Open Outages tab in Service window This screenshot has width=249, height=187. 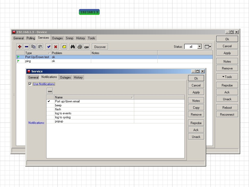pos(65,77)
